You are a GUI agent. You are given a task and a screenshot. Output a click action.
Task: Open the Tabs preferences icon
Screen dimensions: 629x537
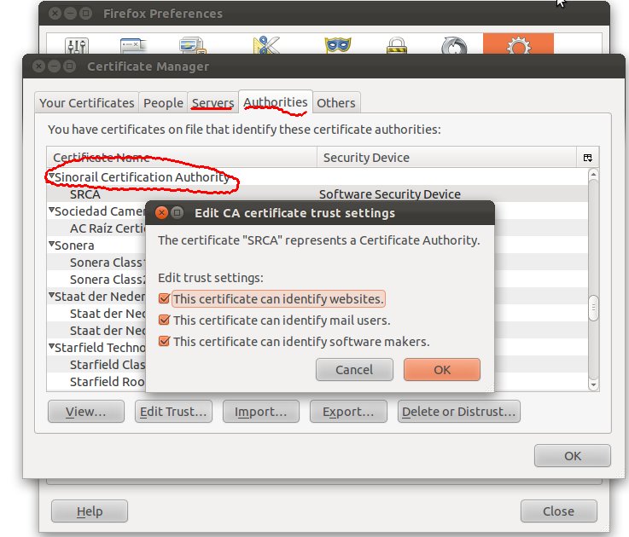(133, 45)
